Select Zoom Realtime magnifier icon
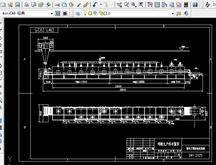This screenshot has height=165, width=216. tap(127, 5)
